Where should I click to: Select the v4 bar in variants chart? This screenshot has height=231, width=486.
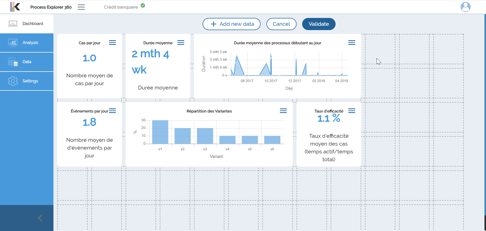click(227, 140)
